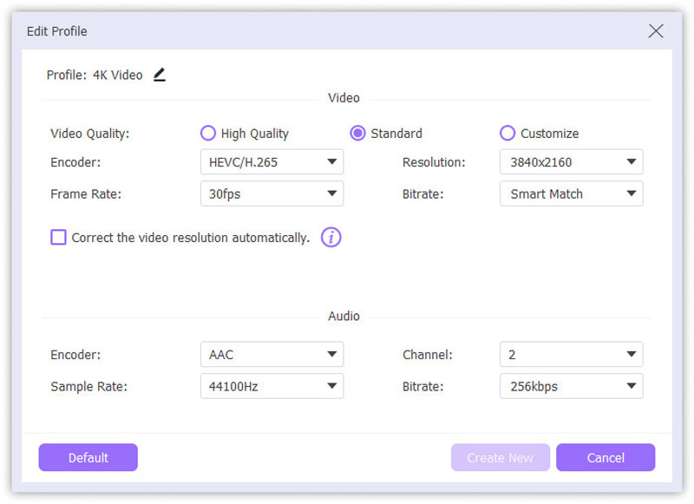Select High Quality video option
Screen dimensions: 694x504
[x=245, y=134]
